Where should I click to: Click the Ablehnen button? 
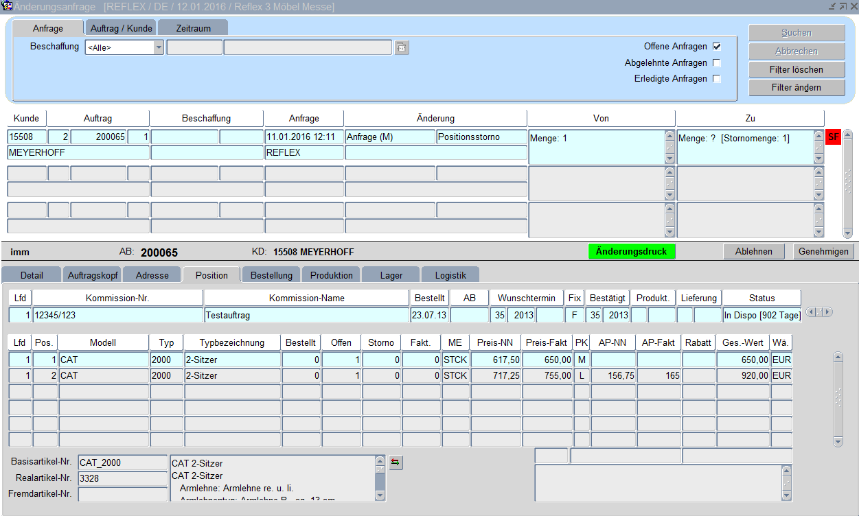coord(754,252)
